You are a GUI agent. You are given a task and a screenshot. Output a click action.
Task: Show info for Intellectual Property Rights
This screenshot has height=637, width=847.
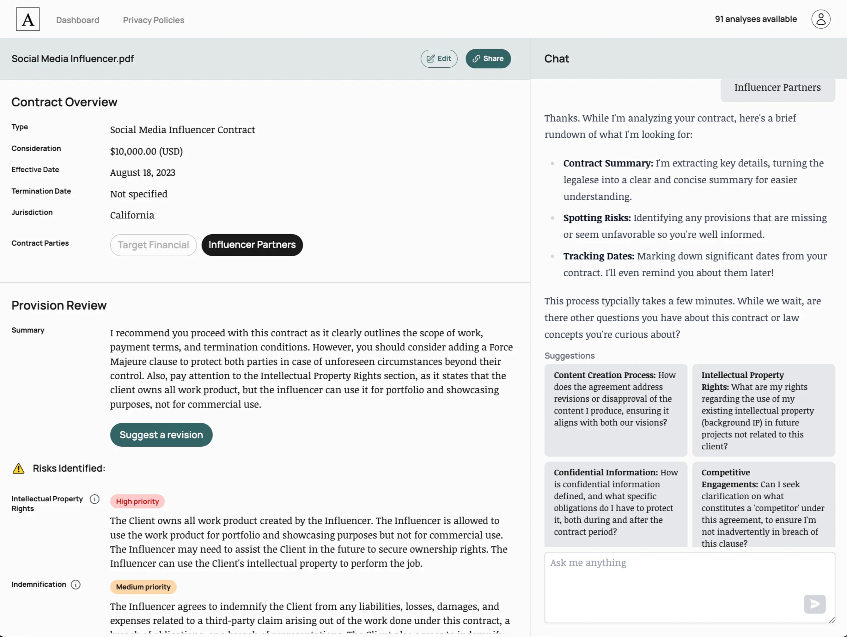click(94, 499)
